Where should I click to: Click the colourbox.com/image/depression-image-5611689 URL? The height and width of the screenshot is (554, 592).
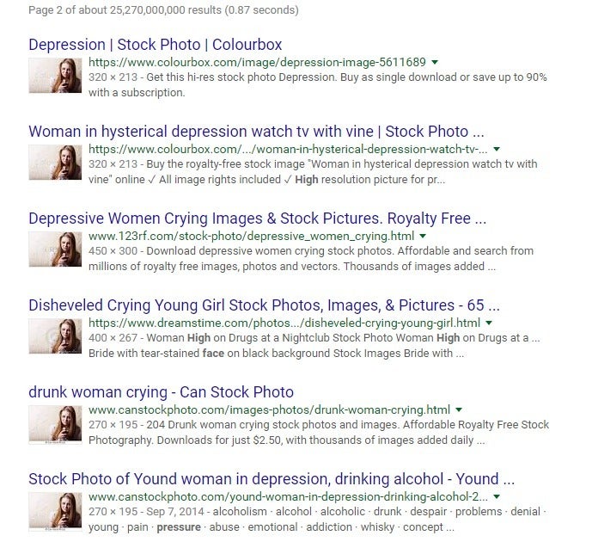[257, 62]
